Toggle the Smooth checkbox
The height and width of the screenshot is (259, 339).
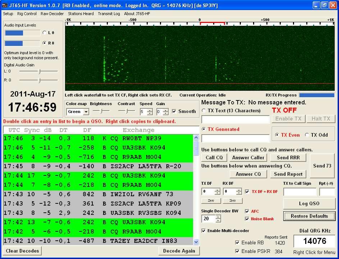point(174,111)
